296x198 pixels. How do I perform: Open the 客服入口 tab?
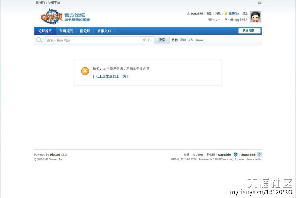(x=104, y=31)
